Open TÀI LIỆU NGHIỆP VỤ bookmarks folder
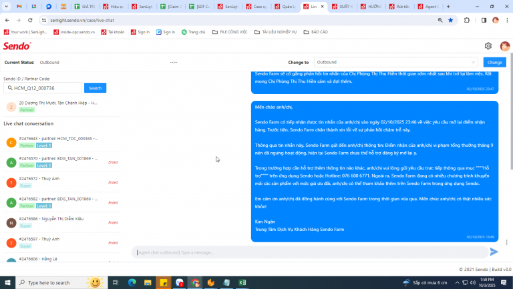This screenshot has width=513, height=289. coord(275,32)
